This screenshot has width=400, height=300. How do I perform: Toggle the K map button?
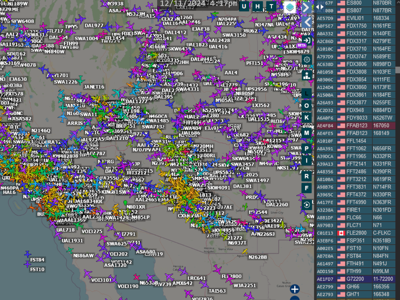point(307,117)
